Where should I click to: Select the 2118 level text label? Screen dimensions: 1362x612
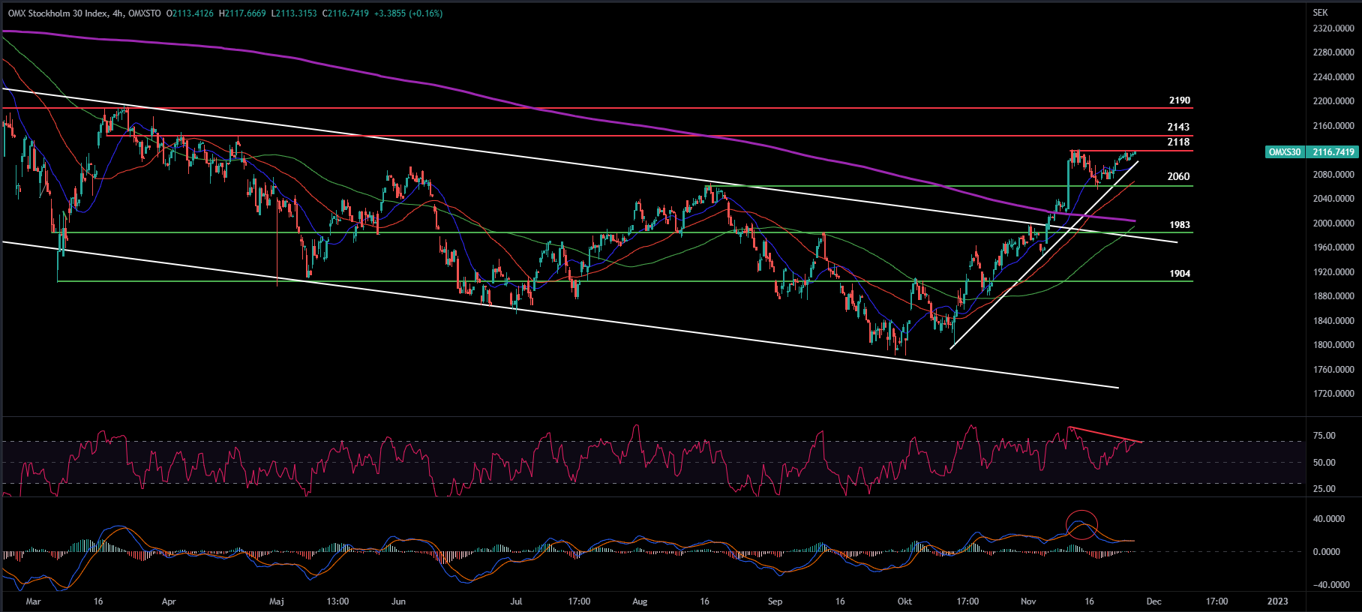(x=1177, y=142)
